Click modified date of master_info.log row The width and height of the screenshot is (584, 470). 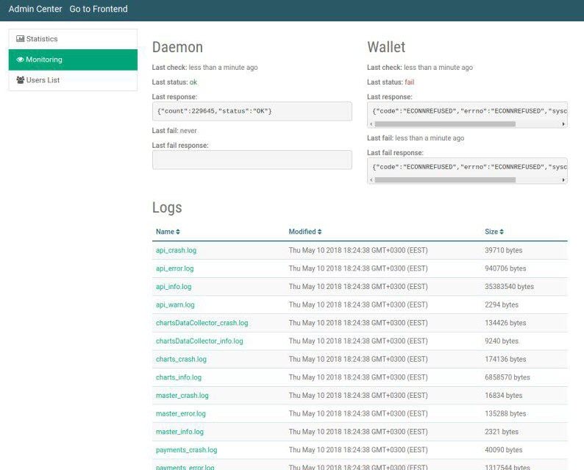(358, 432)
